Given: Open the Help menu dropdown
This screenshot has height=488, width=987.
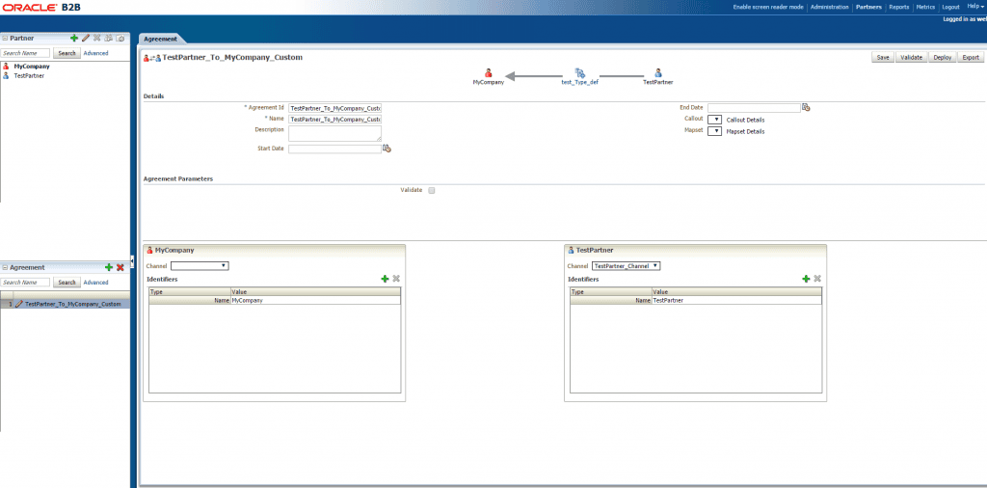Looking at the screenshot, I should [x=975, y=7].
